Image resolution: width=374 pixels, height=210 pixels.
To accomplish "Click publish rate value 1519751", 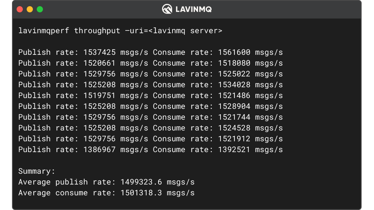I will tap(99, 95).
